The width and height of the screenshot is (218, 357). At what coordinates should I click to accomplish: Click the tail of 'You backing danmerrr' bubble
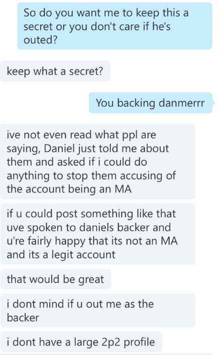[x=213, y=103]
